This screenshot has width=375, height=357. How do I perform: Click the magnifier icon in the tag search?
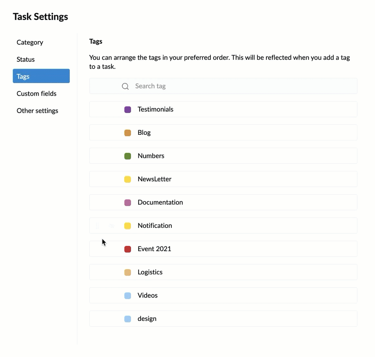coord(125,86)
